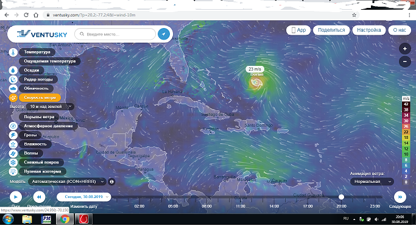Open model info icon
Viewport: 416px width, 234px height.
coord(111,182)
